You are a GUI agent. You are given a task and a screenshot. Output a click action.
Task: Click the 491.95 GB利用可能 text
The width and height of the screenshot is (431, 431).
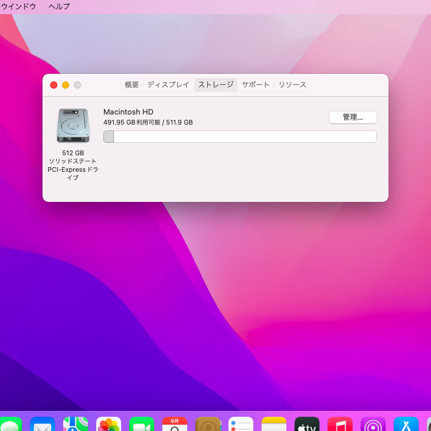(x=132, y=122)
